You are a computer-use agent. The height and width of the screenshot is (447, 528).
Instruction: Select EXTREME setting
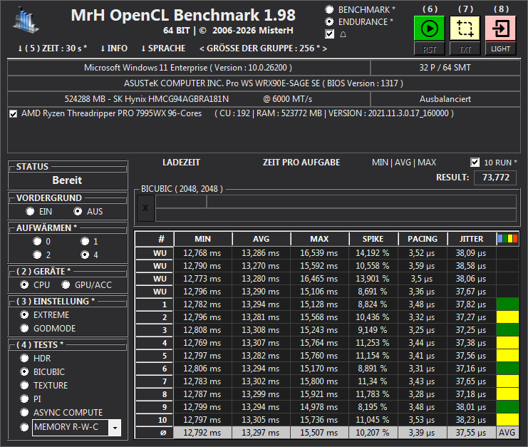[24, 314]
